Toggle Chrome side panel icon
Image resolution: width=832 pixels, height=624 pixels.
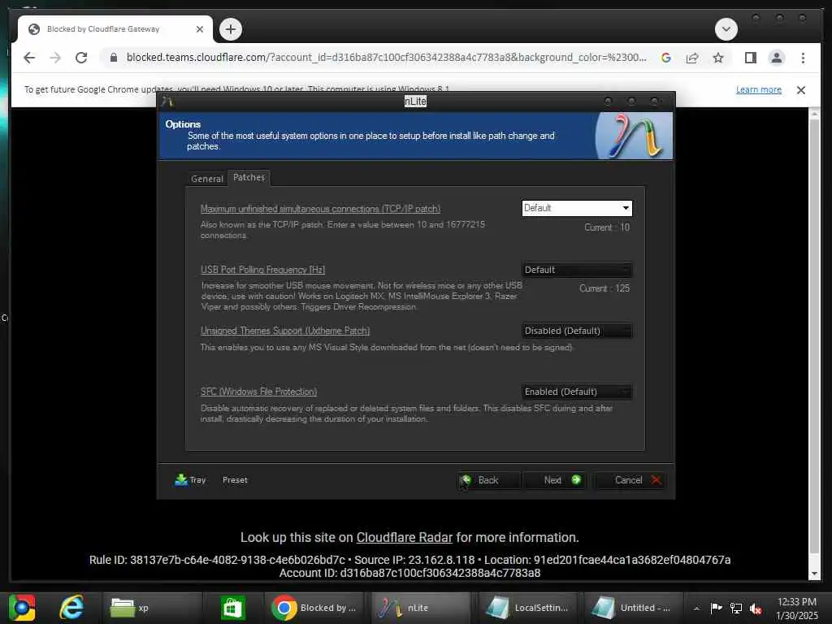pos(750,58)
